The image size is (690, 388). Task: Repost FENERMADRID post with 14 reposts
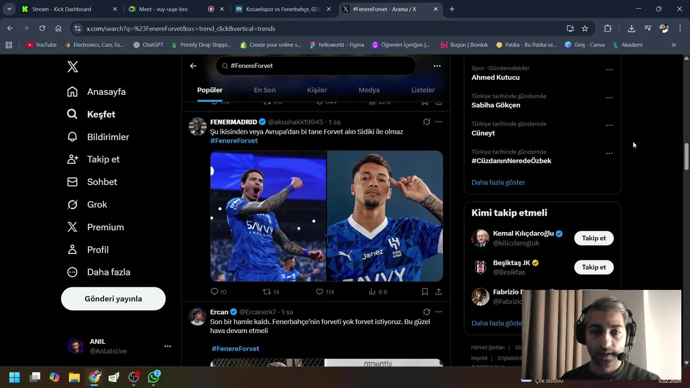271,292
